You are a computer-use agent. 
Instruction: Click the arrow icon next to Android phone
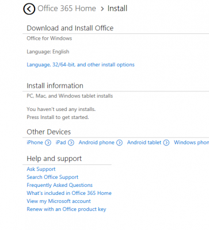click(x=119, y=143)
